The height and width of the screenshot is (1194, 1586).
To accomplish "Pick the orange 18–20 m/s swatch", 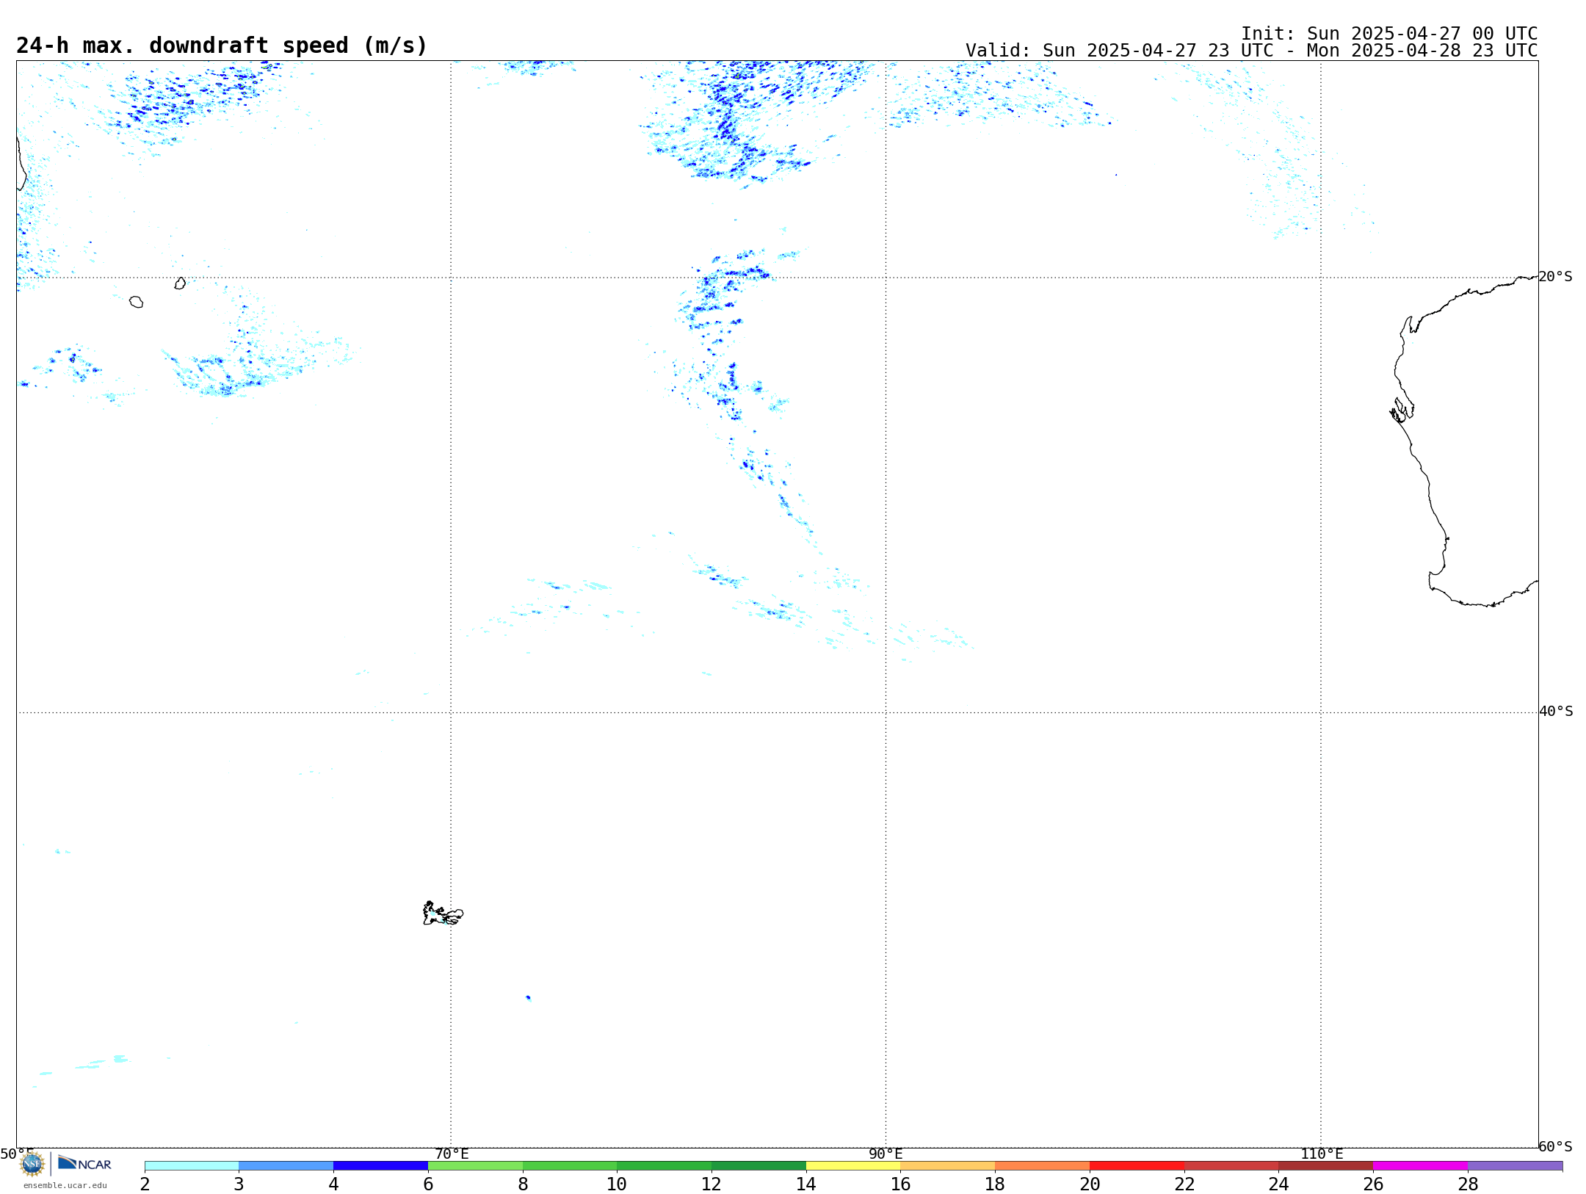I will pos(1042,1166).
